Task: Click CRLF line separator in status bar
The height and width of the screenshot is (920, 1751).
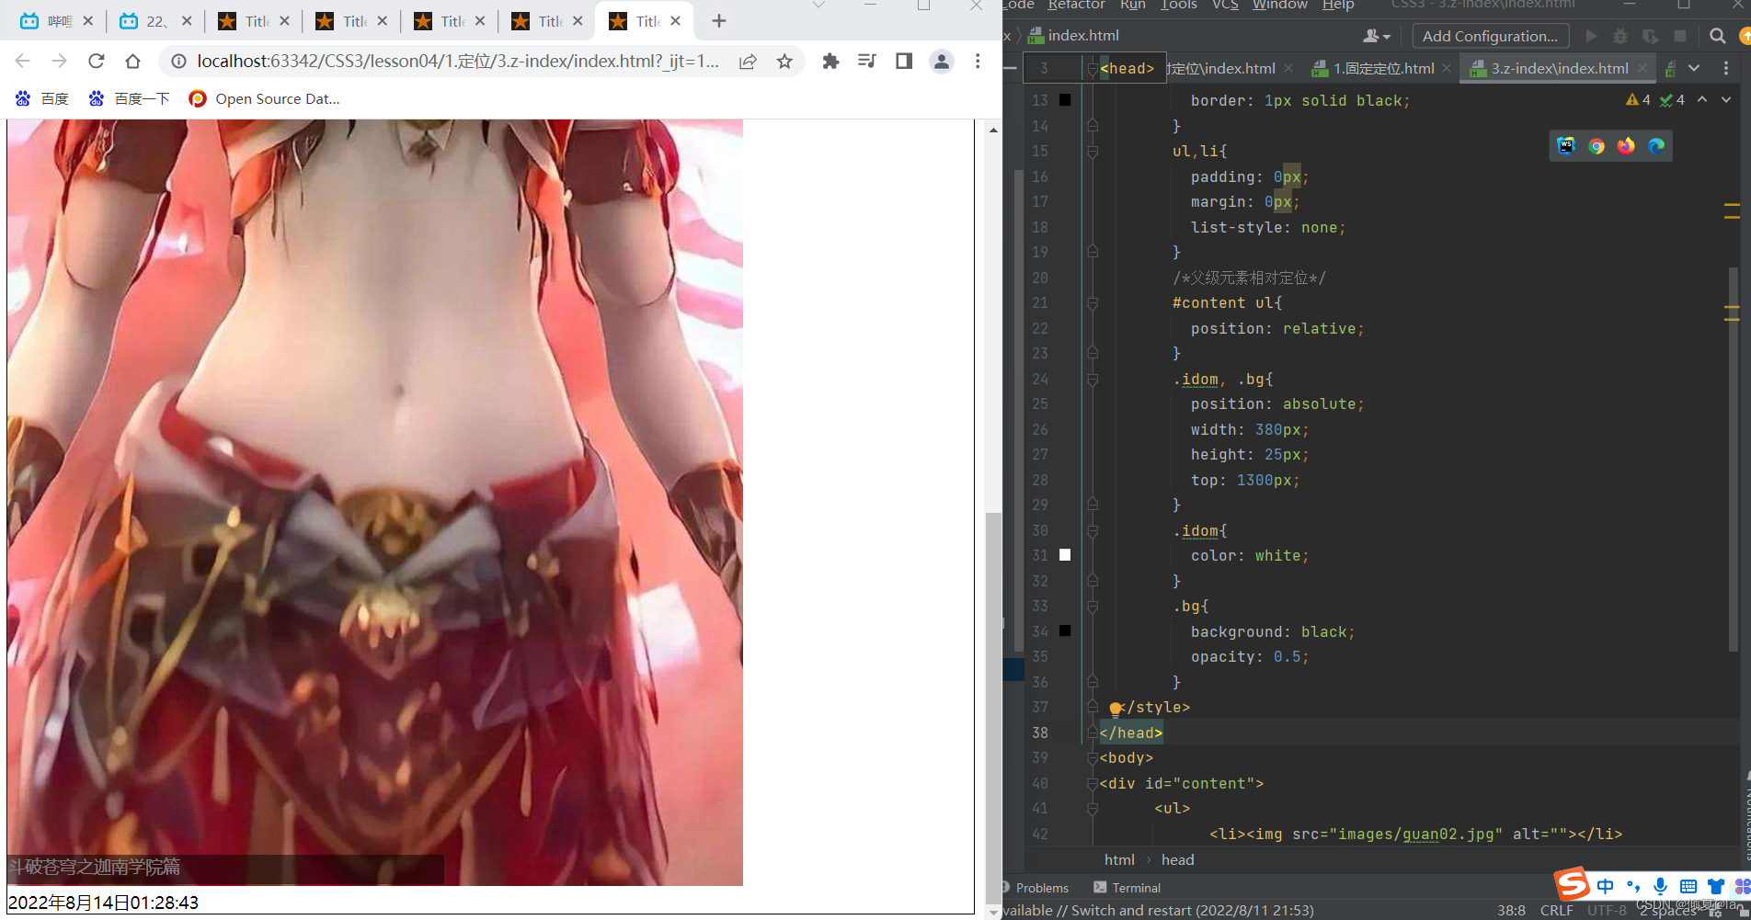Action: click(1556, 910)
